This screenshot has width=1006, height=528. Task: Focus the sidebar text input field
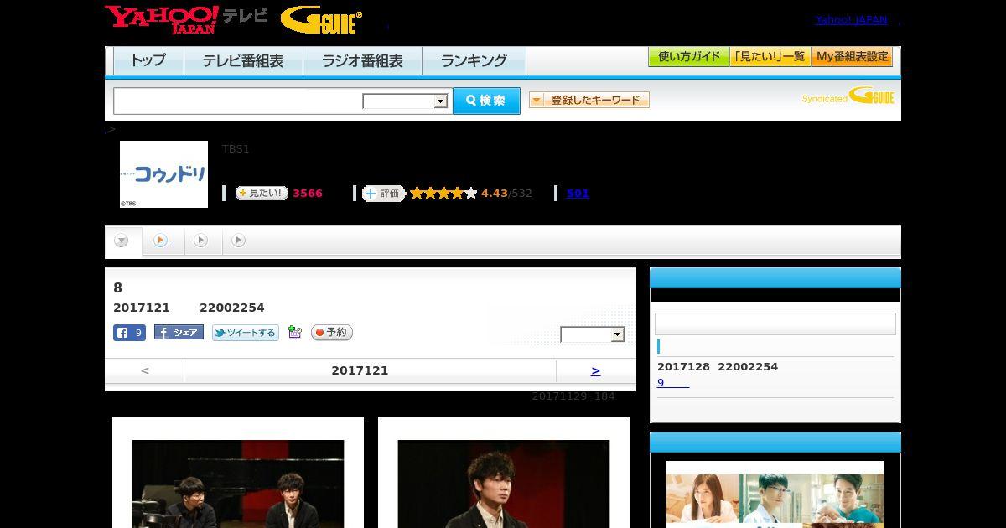point(775,324)
